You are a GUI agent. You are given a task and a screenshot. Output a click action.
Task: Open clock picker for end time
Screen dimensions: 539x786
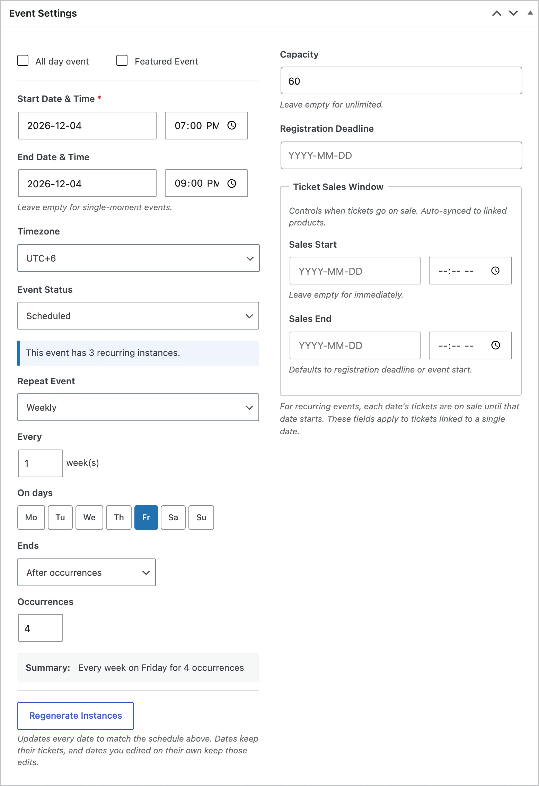click(232, 183)
